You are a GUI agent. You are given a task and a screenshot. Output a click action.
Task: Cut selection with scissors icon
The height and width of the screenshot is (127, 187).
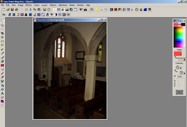coord(30,10)
